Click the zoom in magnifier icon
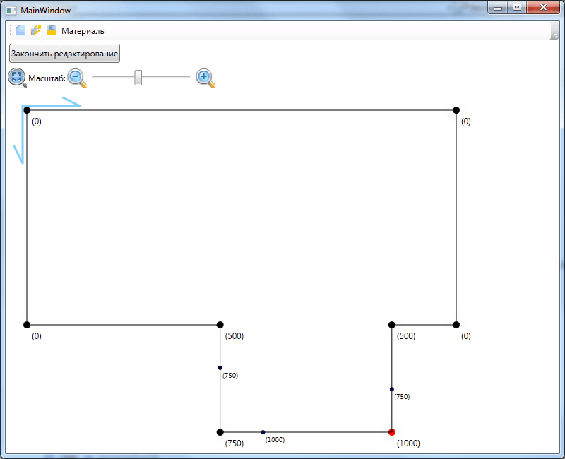Viewport: 565px width, 459px height. click(x=206, y=78)
